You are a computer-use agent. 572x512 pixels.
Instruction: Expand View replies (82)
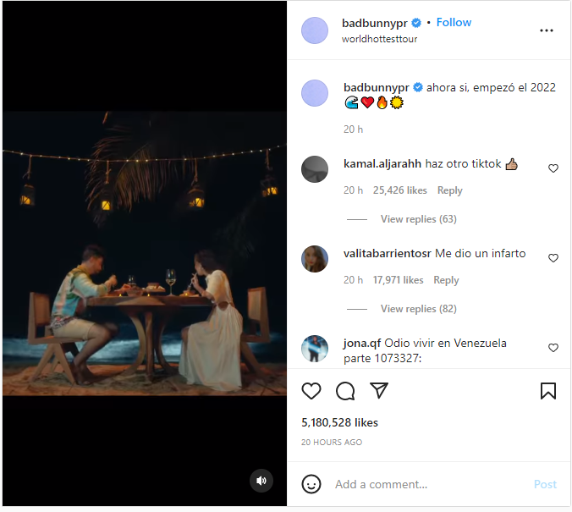pyautogui.click(x=418, y=309)
